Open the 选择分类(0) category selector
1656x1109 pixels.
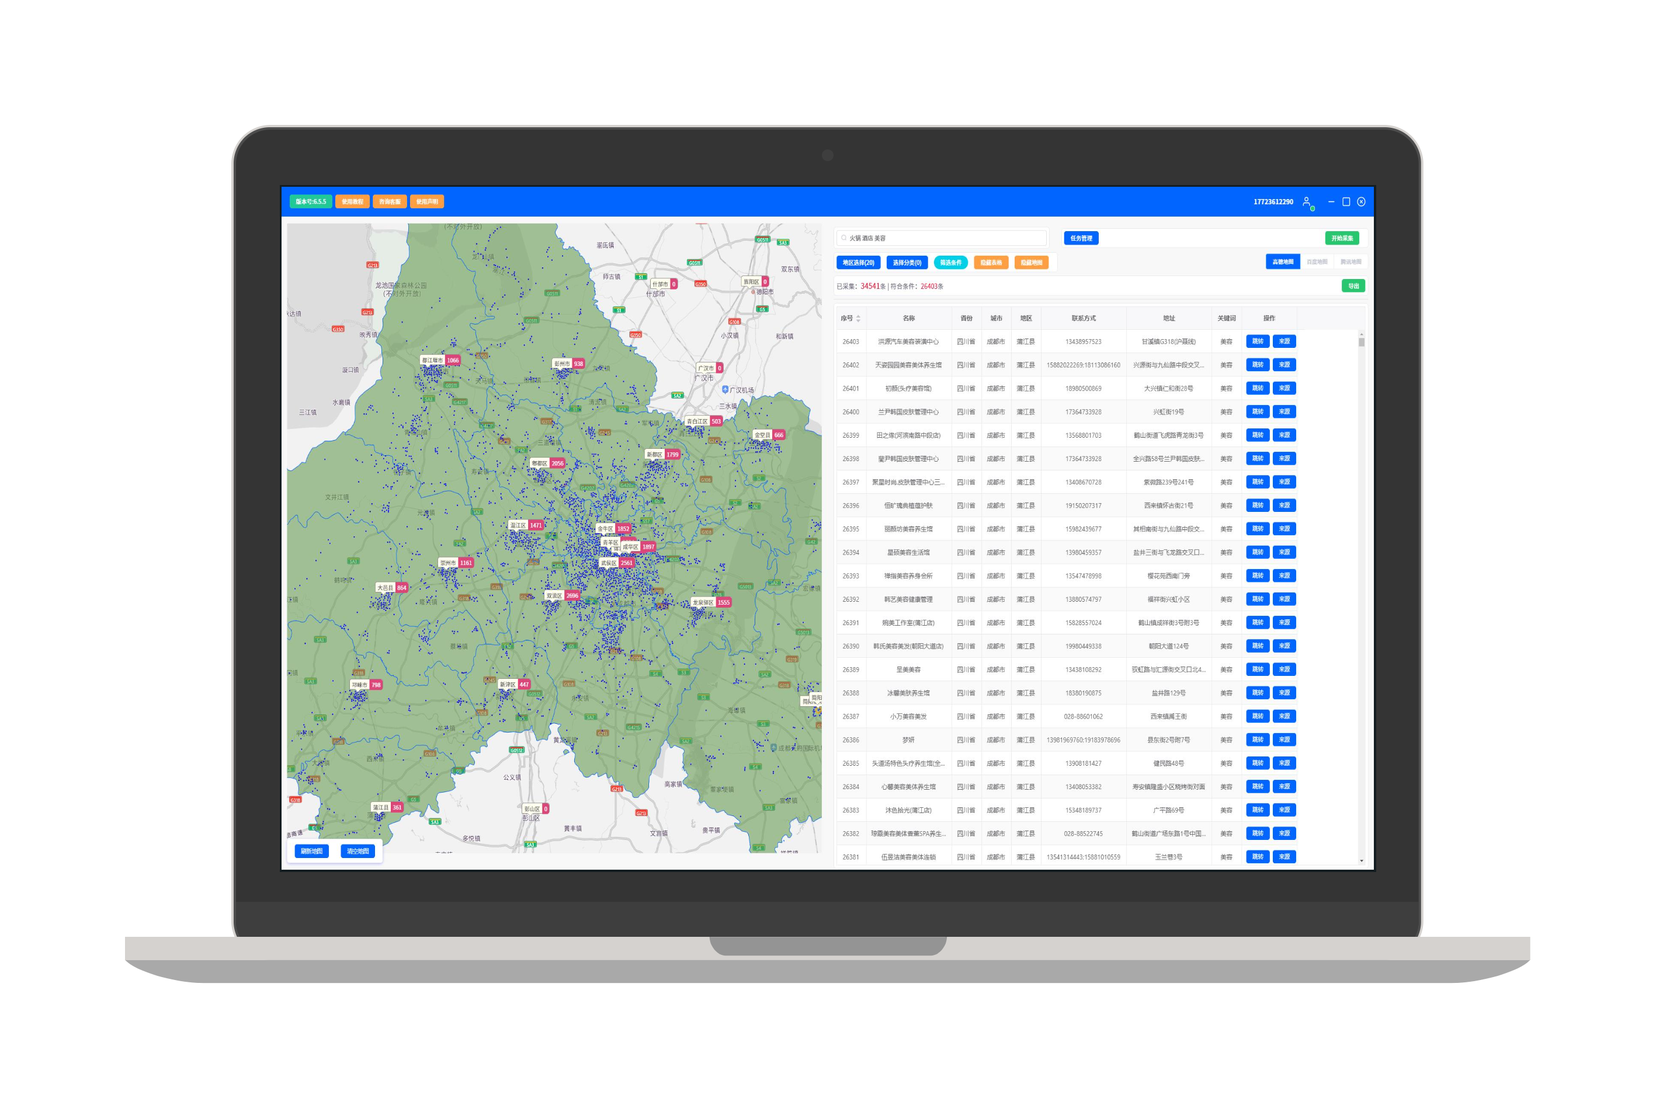[907, 263]
